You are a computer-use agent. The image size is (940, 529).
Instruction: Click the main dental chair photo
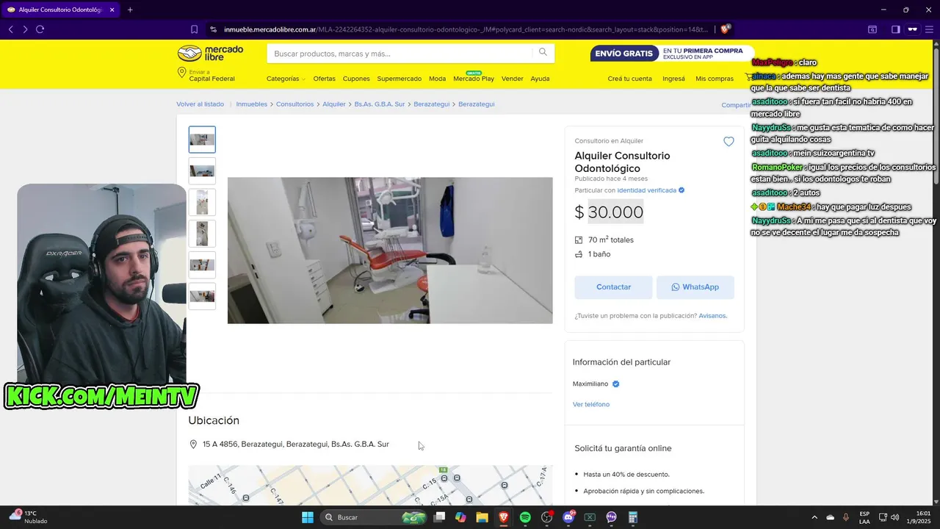(x=390, y=251)
